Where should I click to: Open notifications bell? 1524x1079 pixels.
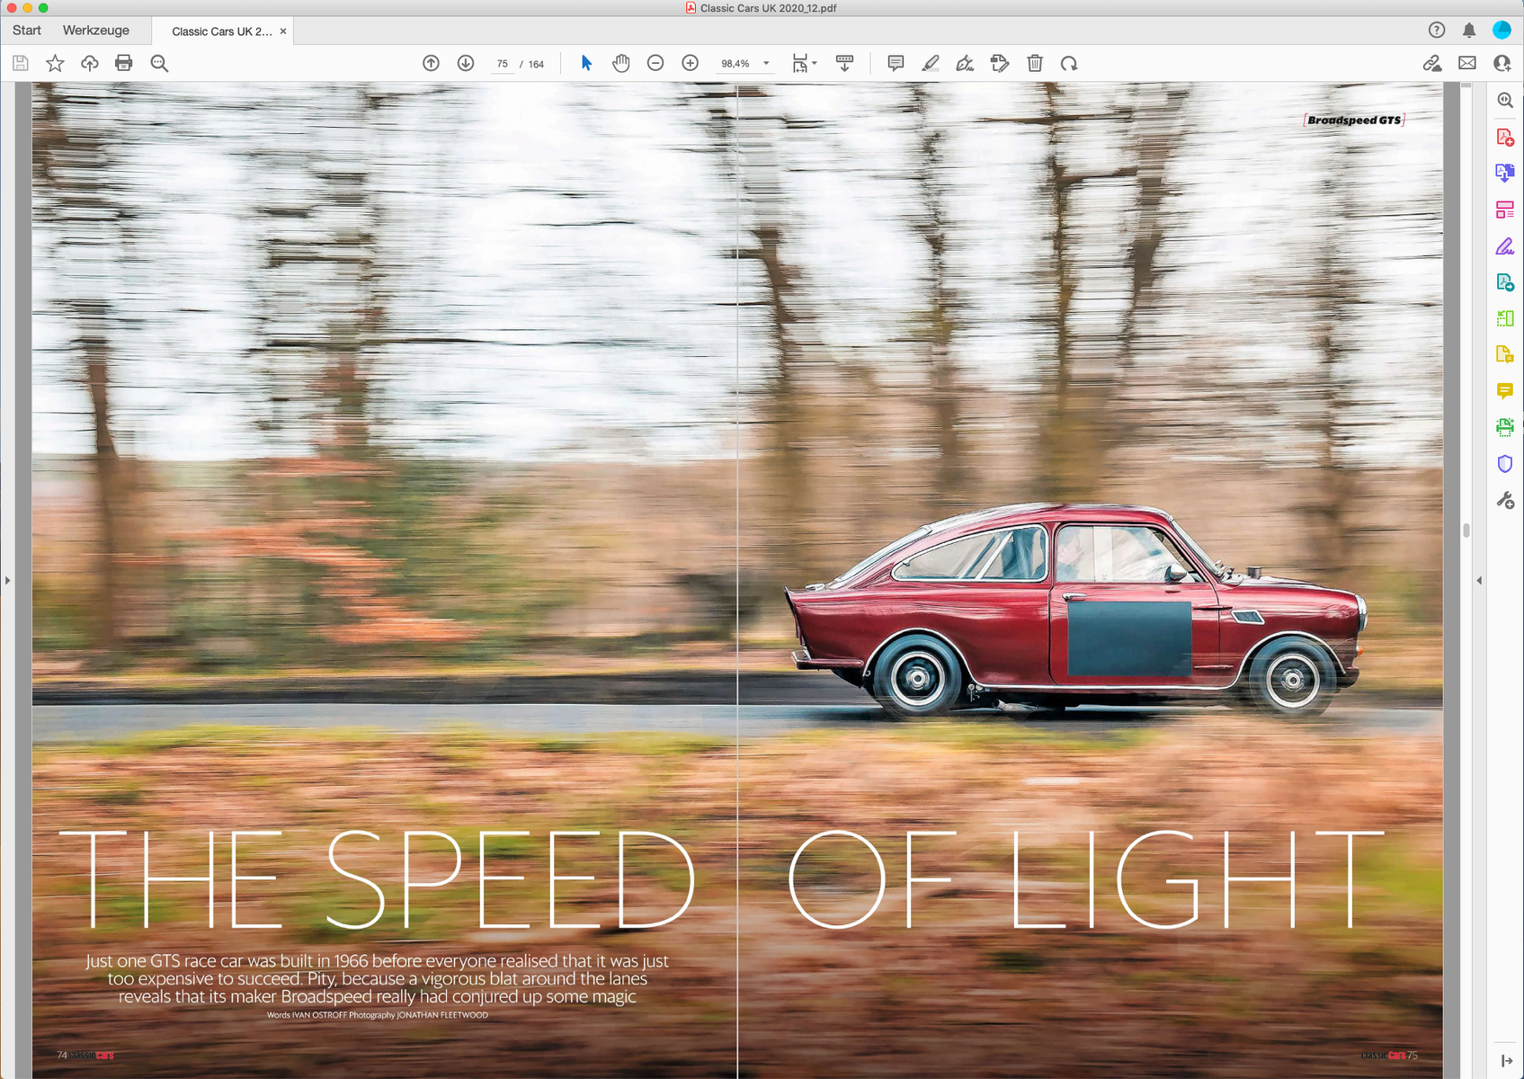pyautogui.click(x=1469, y=31)
